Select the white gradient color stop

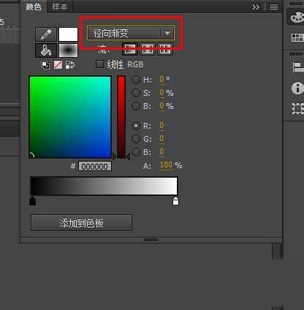pos(175,201)
